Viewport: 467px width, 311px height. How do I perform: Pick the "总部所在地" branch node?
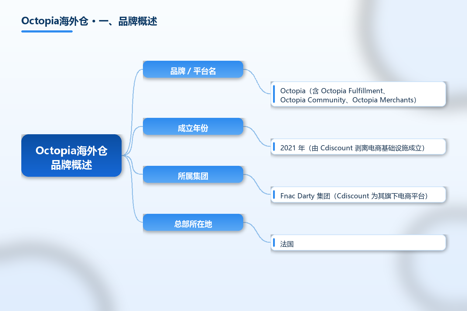pos(193,222)
